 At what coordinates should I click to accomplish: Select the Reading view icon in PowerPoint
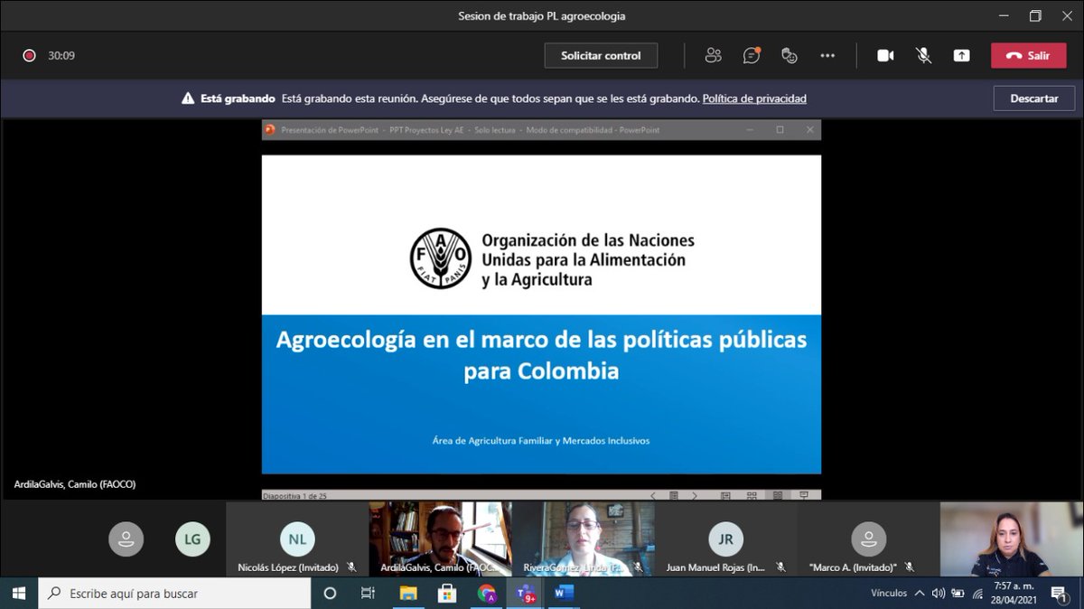point(778,495)
